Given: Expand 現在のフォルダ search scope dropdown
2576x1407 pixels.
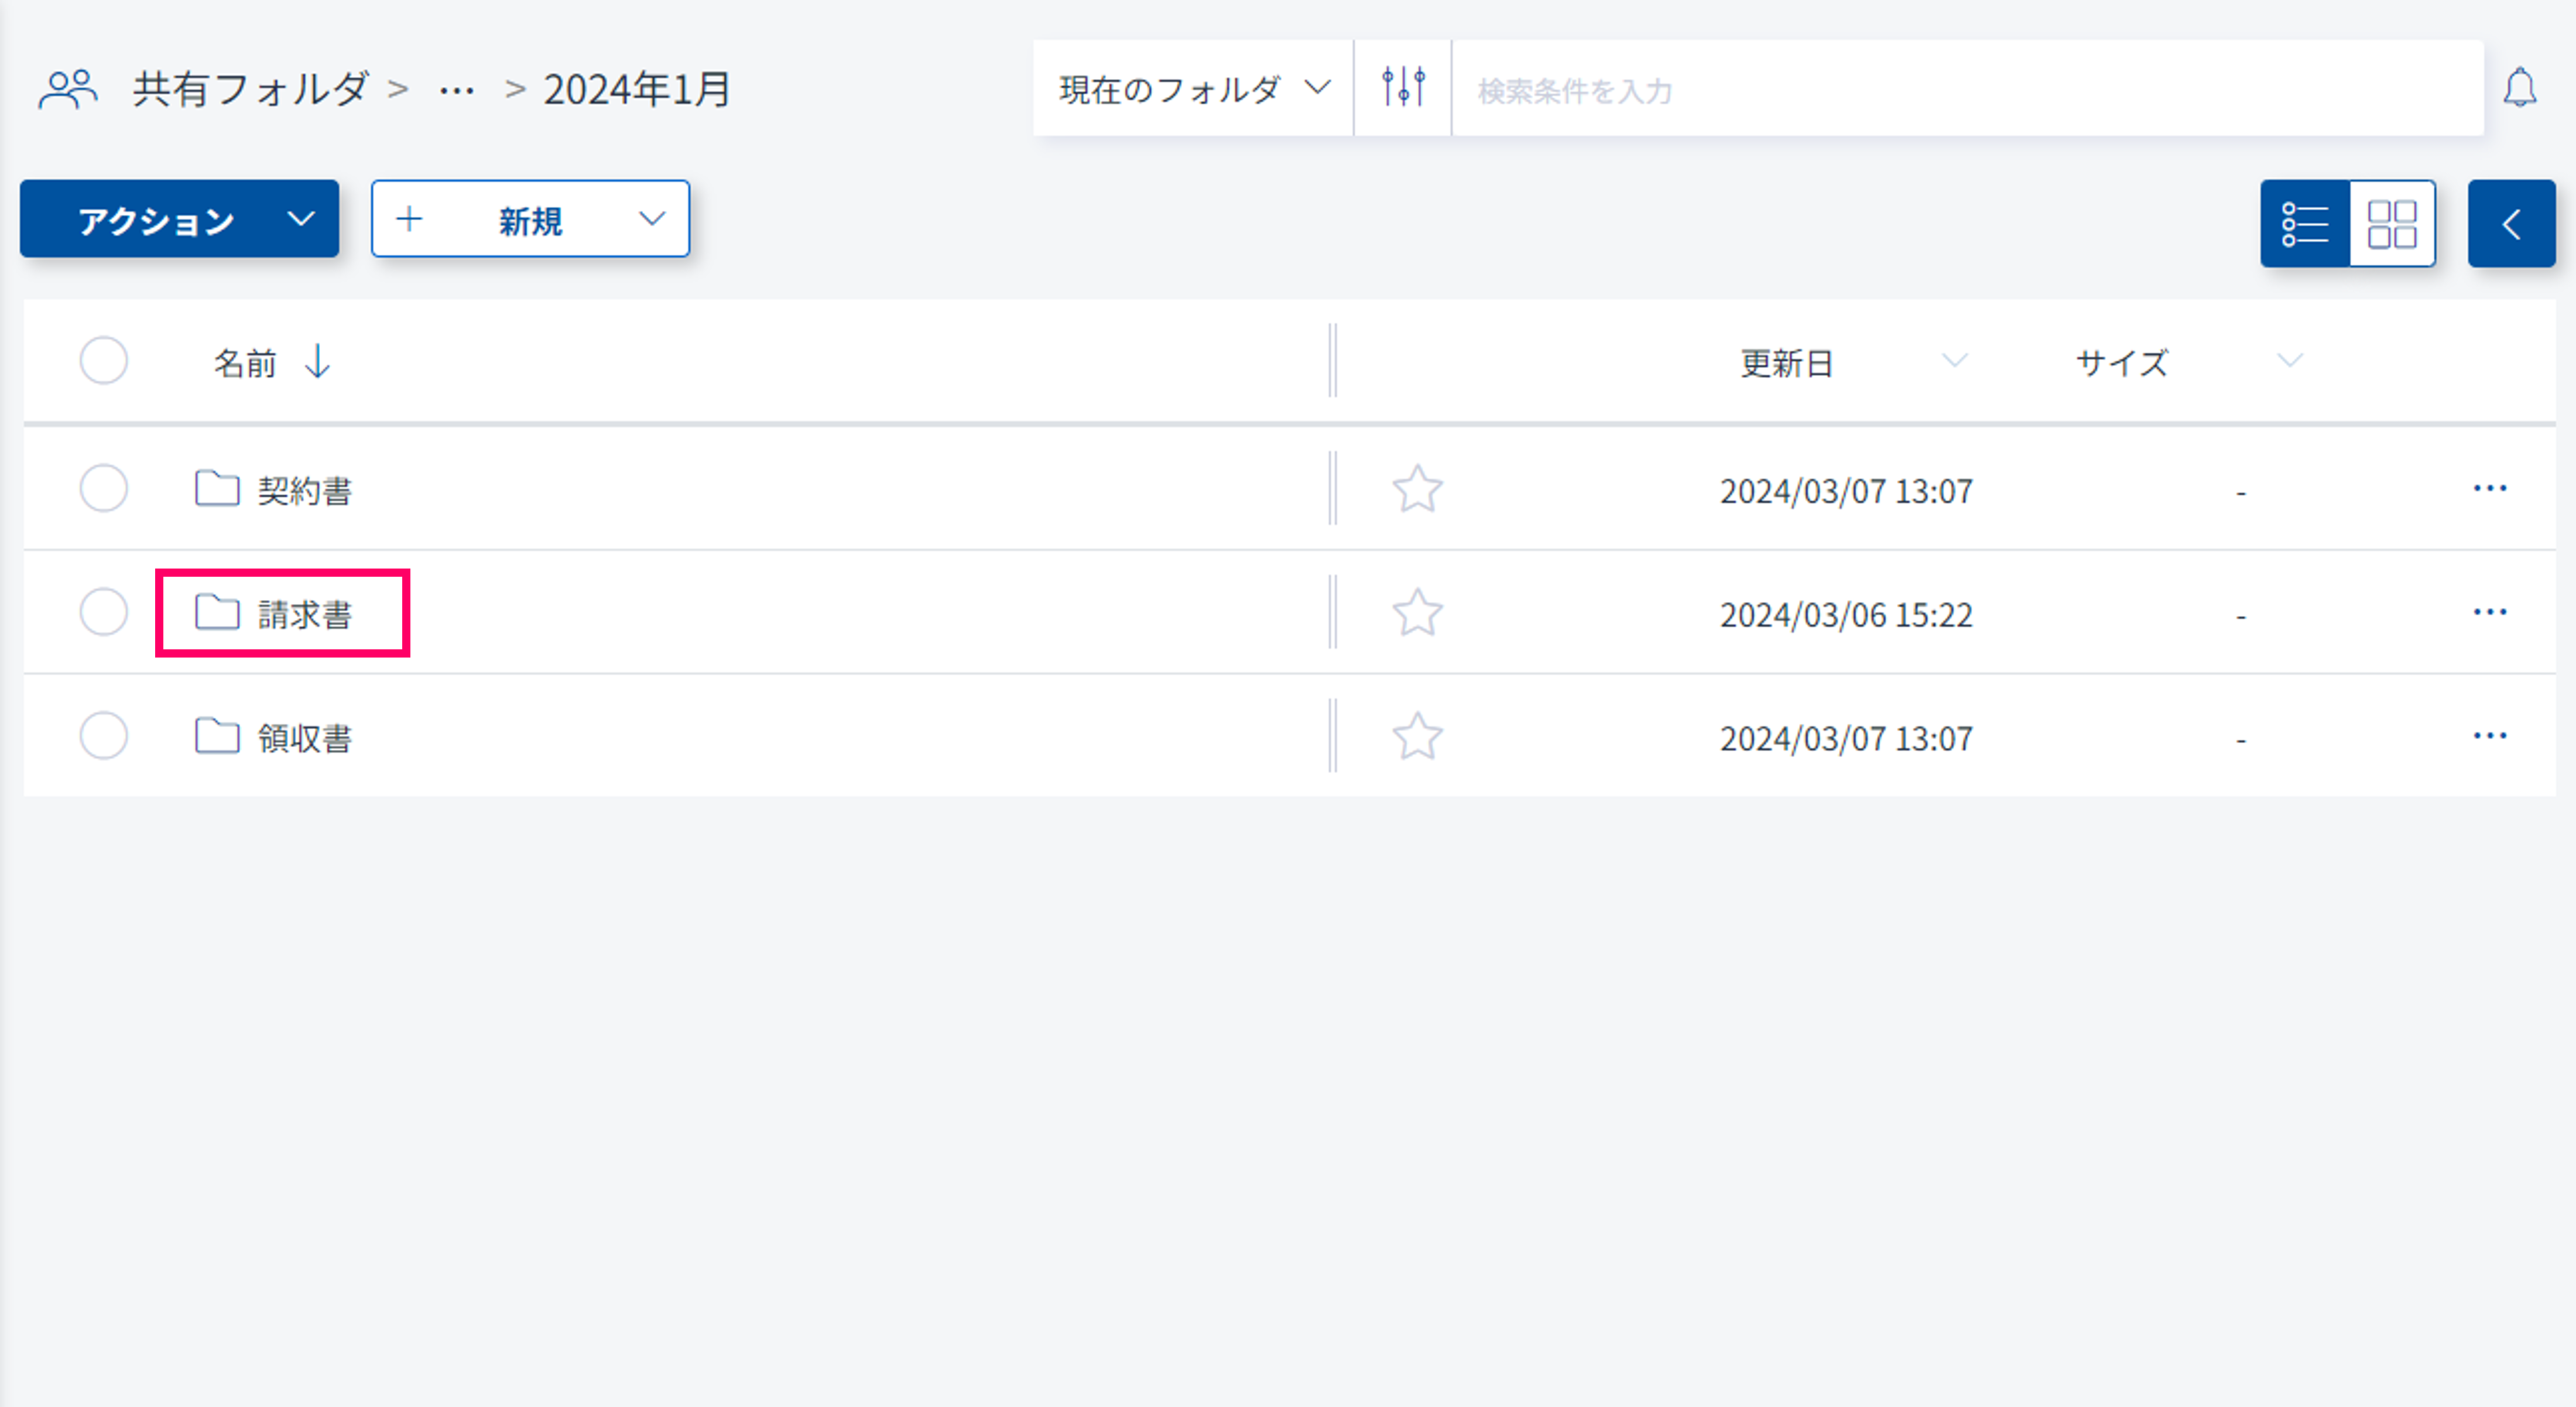Looking at the screenshot, I should click(1193, 89).
